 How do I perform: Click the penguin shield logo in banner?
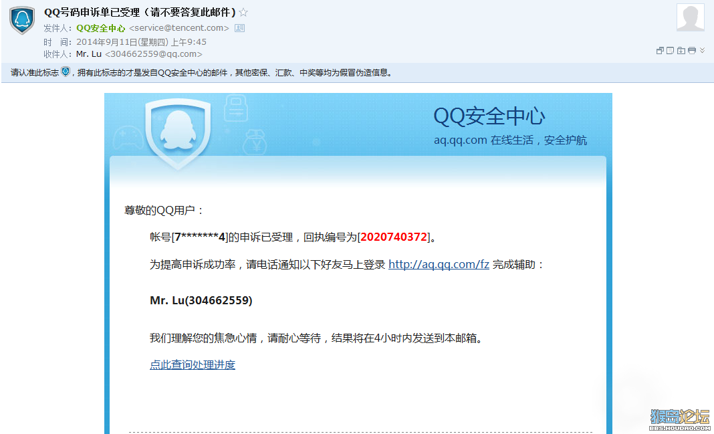click(x=178, y=134)
